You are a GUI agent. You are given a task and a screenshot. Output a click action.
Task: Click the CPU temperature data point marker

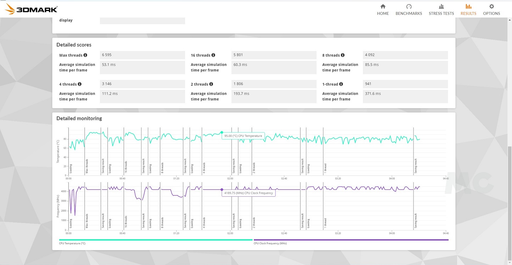click(x=222, y=133)
